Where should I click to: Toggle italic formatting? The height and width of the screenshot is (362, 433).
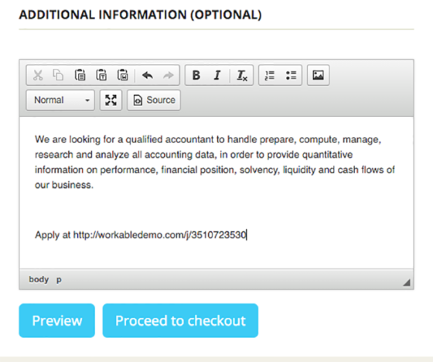pyautogui.click(x=217, y=75)
